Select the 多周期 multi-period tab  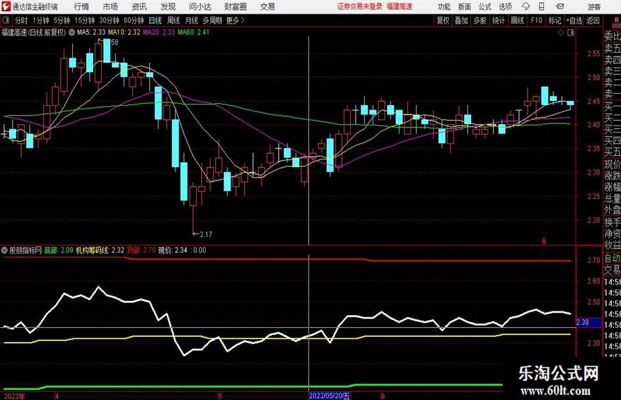212,20
